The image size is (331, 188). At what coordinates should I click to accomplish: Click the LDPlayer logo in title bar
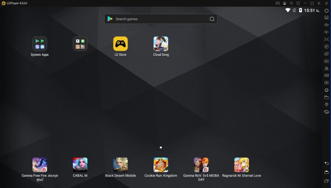point(3,3)
